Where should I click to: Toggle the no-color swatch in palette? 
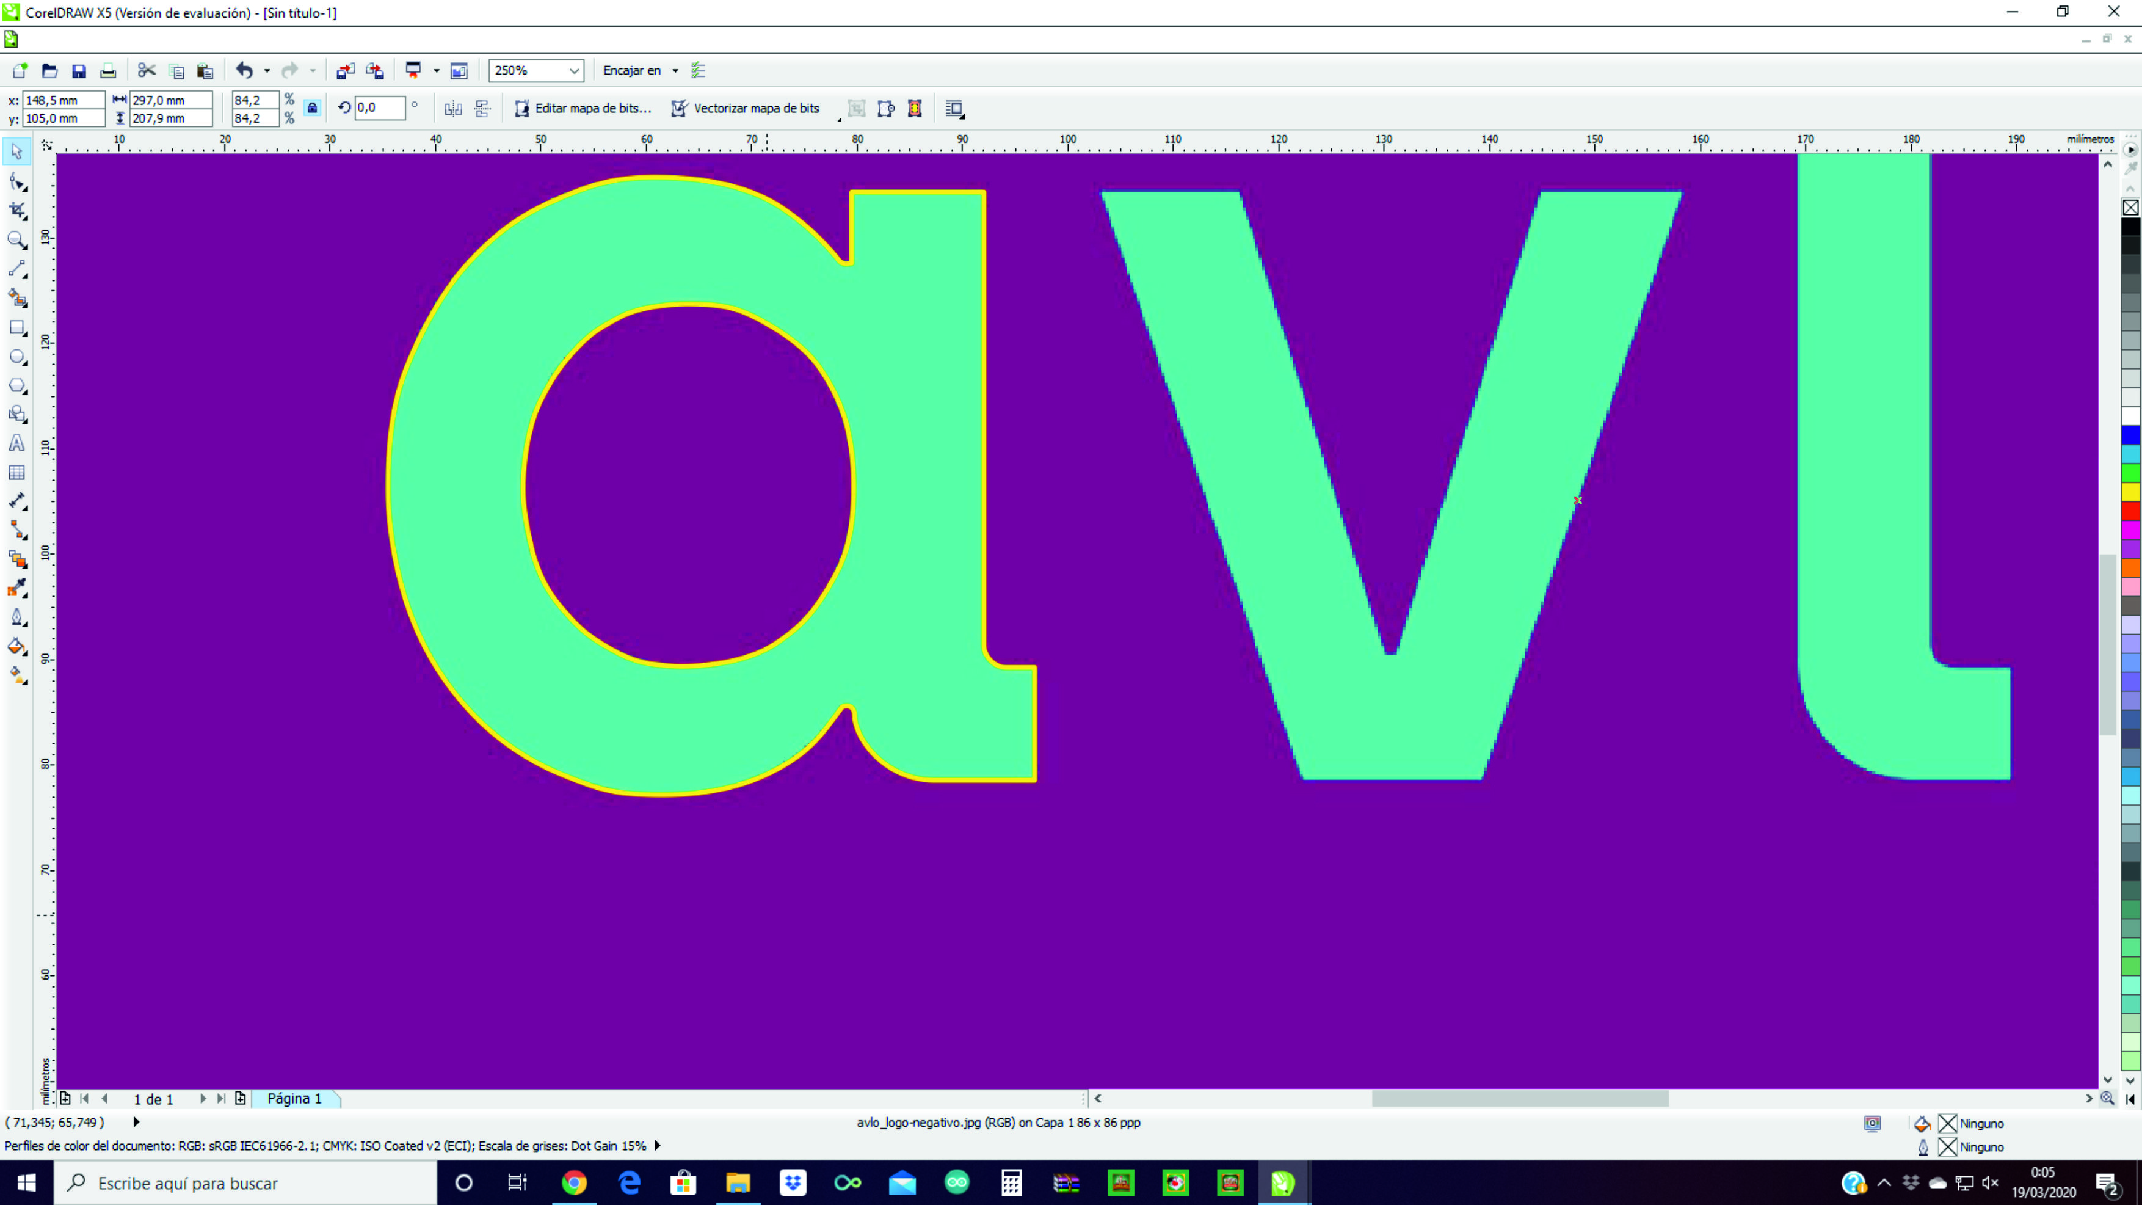pos(2130,207)
